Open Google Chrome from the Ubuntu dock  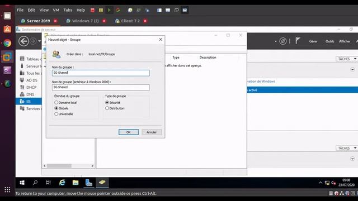coord(7,43)
